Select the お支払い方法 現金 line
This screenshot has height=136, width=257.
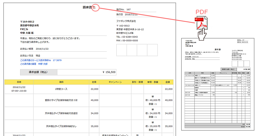click(30, 55)
